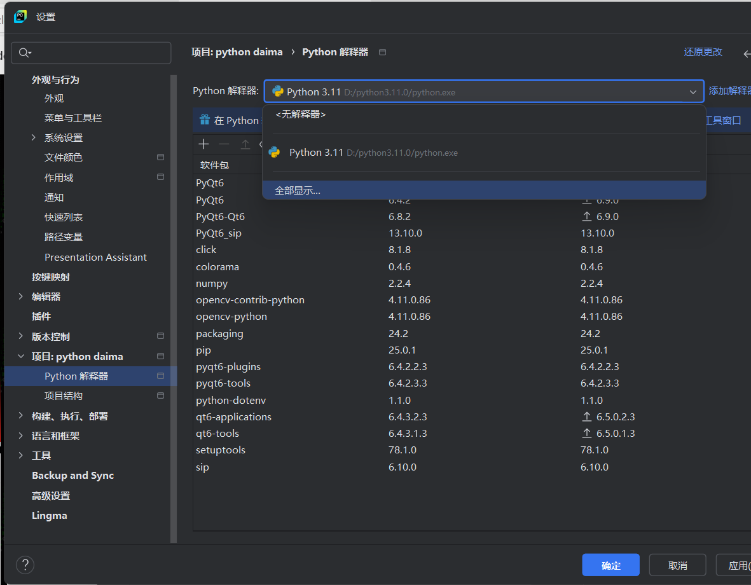Click the project-level icon beside 文件颜色
751x585 pixels.
pos(160,157)
